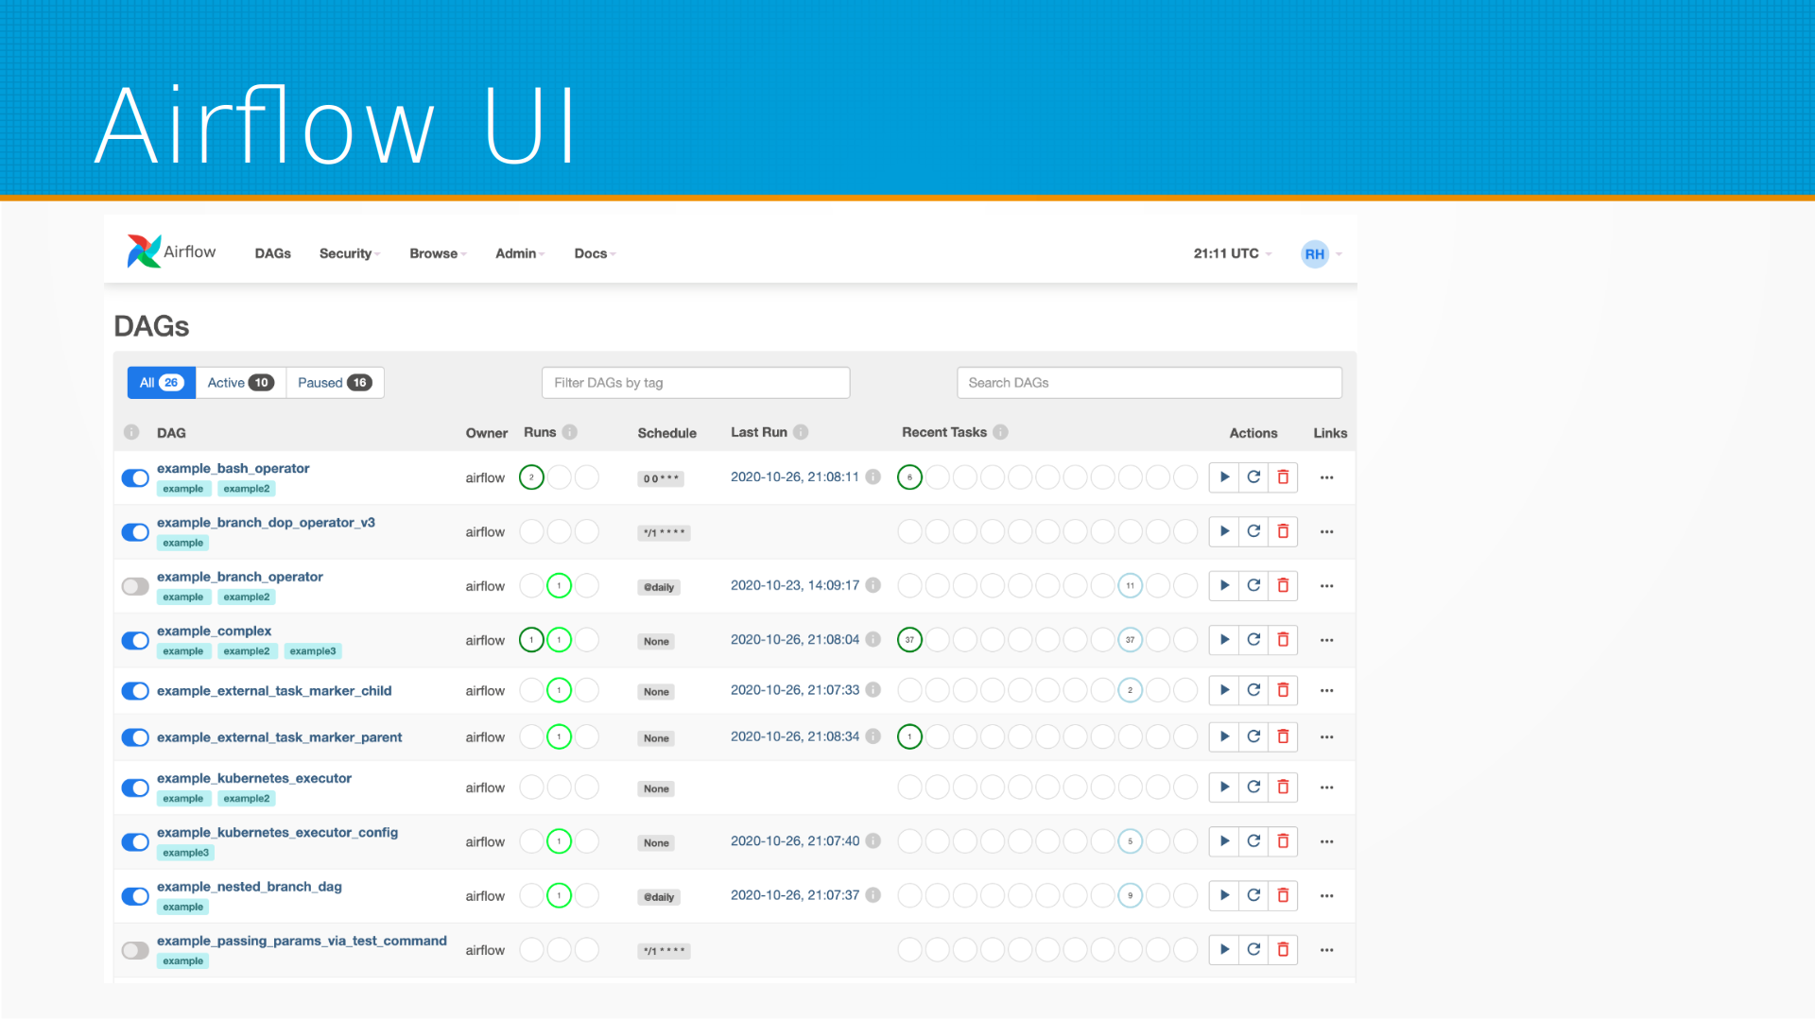Image resolution: width=1815 pixels, height=1021 pixels.
Task: Click into the Search DAGs field
Action: pos(1149,383)
